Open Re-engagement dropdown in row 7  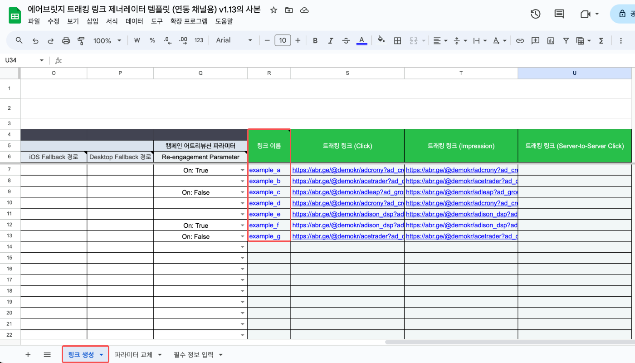click(x=243, y=171)
